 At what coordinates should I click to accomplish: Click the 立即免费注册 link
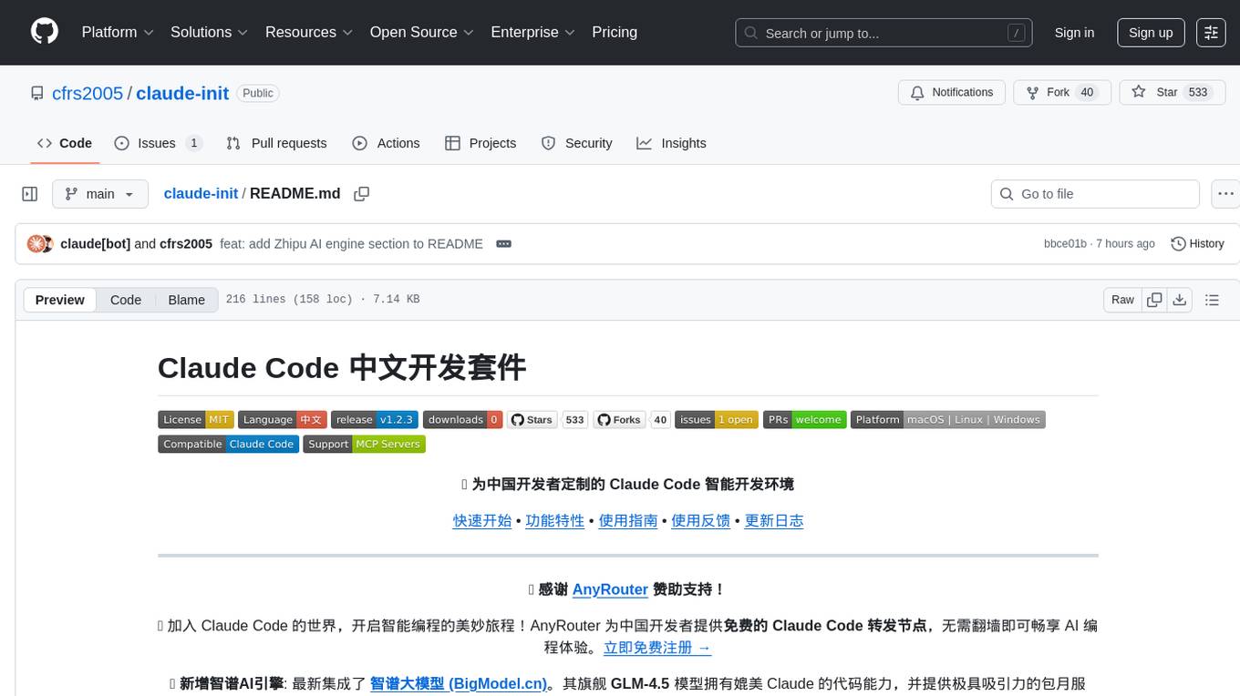click(x=657, y=649)
